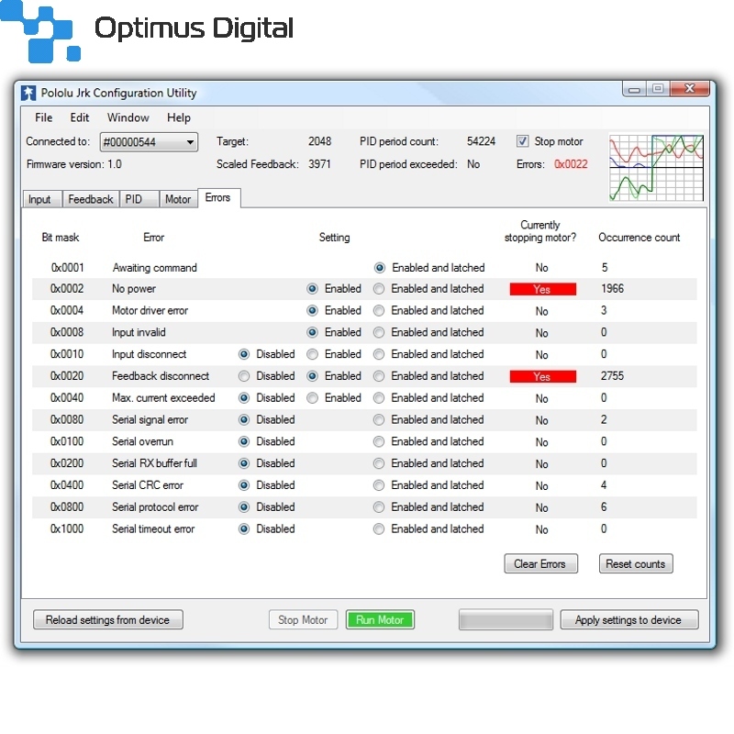Click the Reset counts button

click(x=636, y=563)
